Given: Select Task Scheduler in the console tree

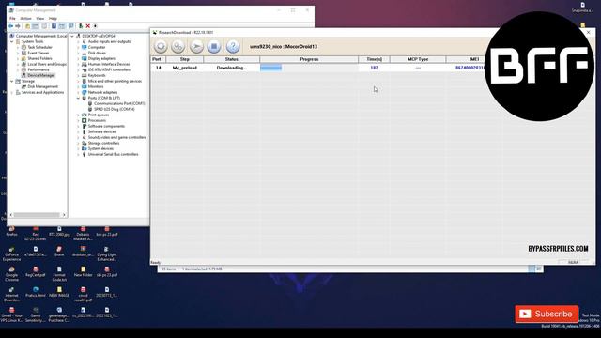Looking at the screenshot, I should (x=39, y=47).
